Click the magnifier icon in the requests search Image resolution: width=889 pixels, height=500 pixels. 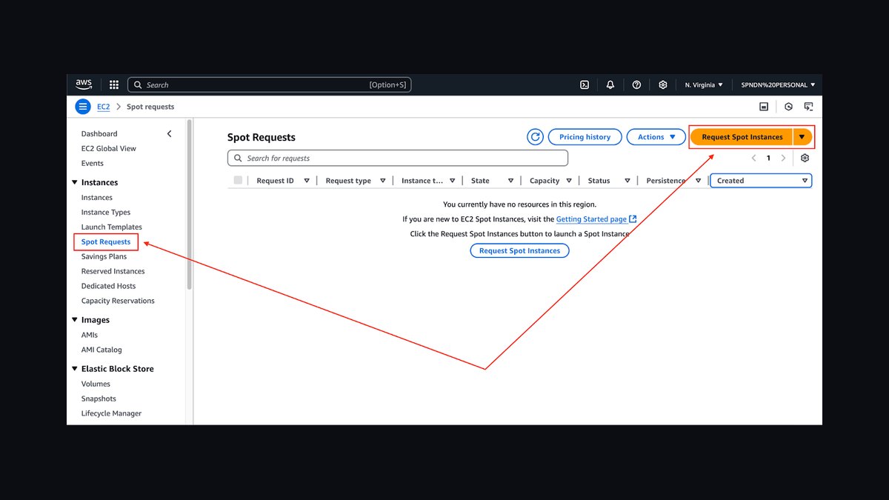[238, 158]
